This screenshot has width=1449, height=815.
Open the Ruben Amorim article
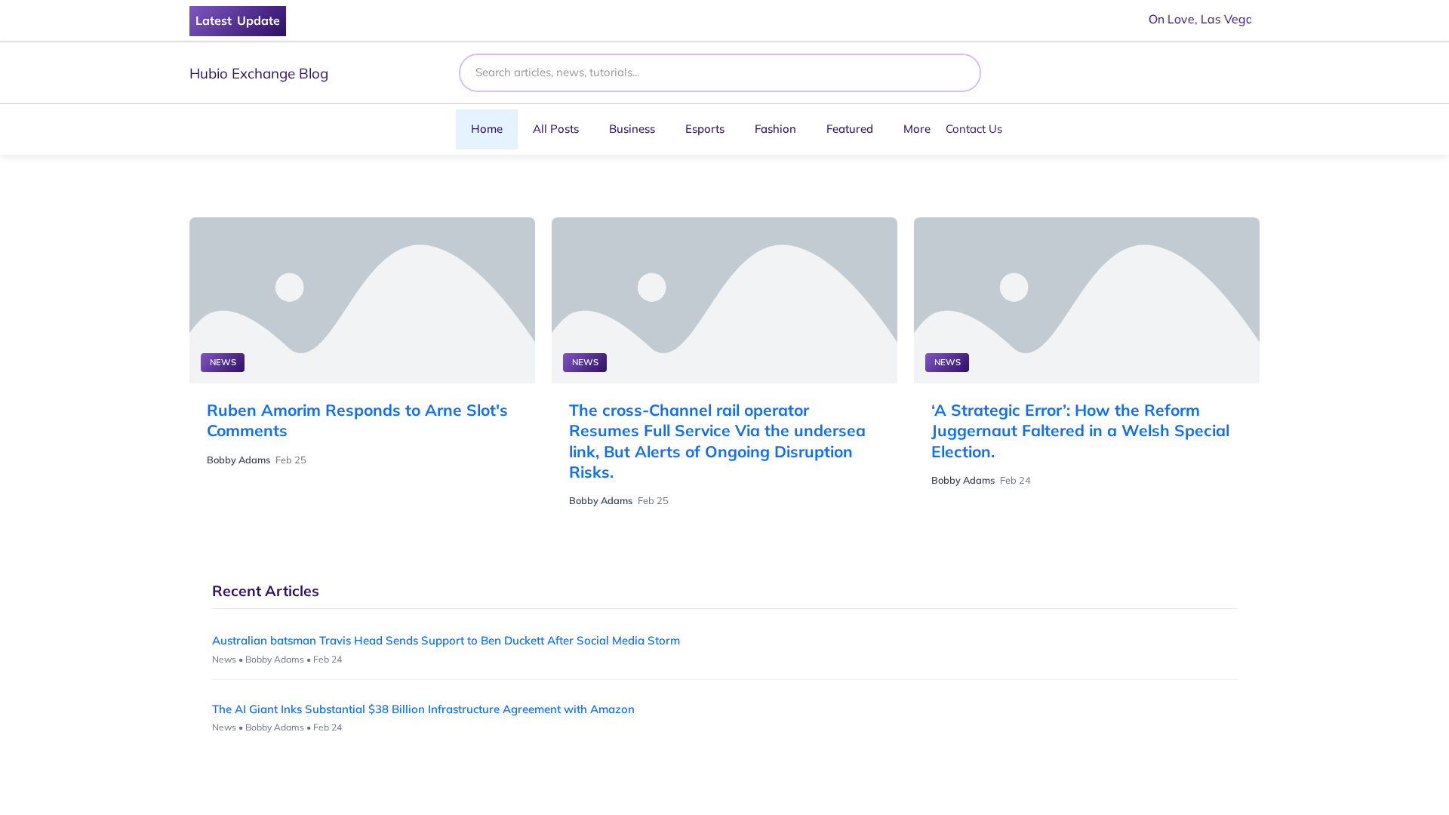point(357,420)
